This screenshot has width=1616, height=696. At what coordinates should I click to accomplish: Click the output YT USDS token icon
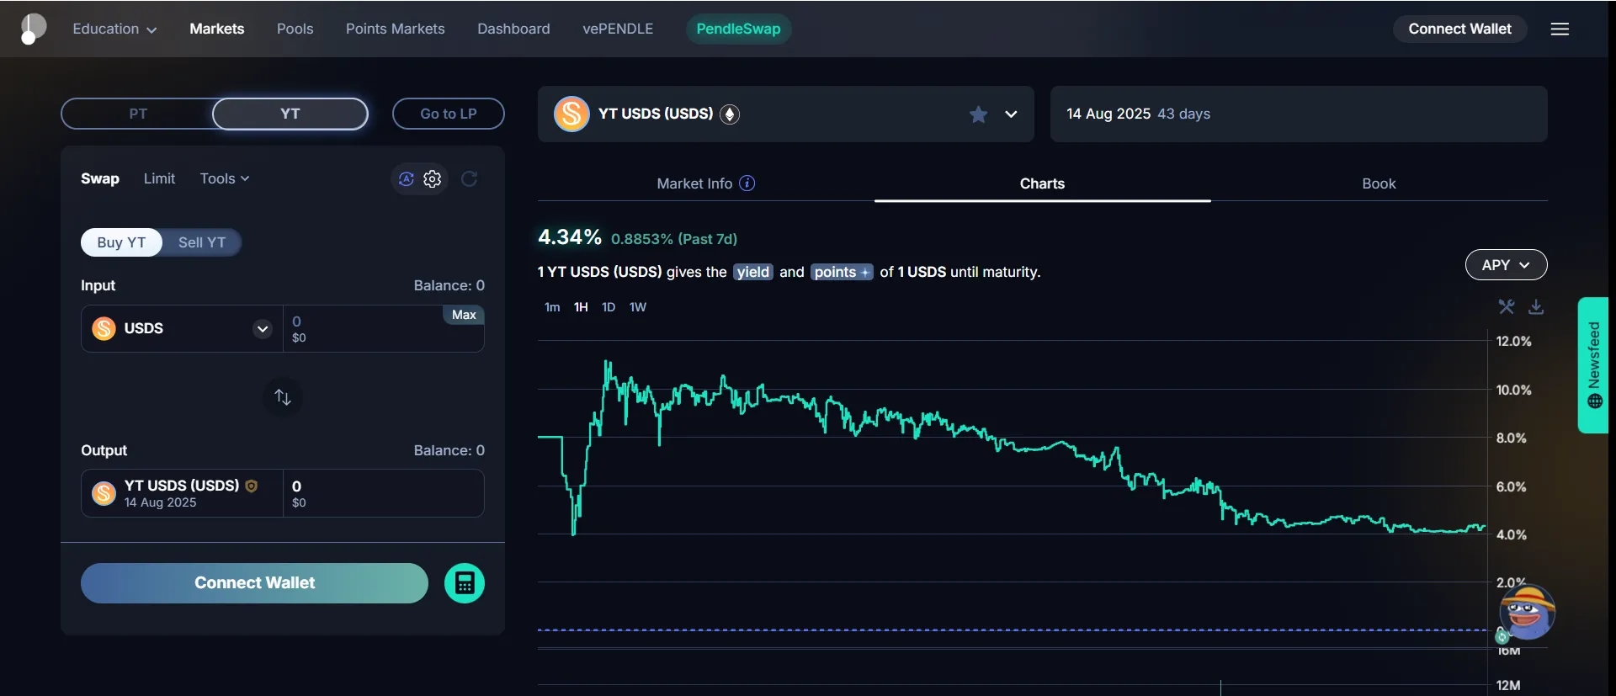click(104, 493)
